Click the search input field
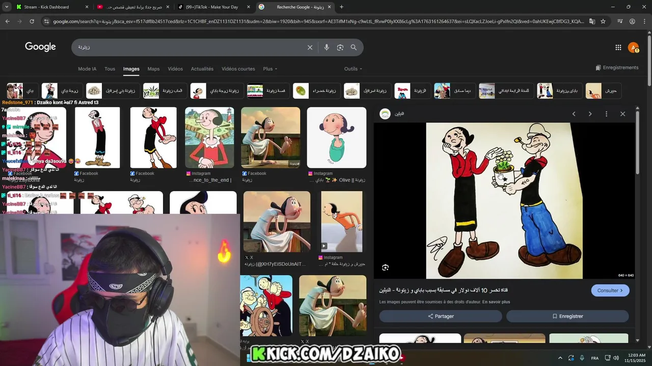 [x=188, y=47]
